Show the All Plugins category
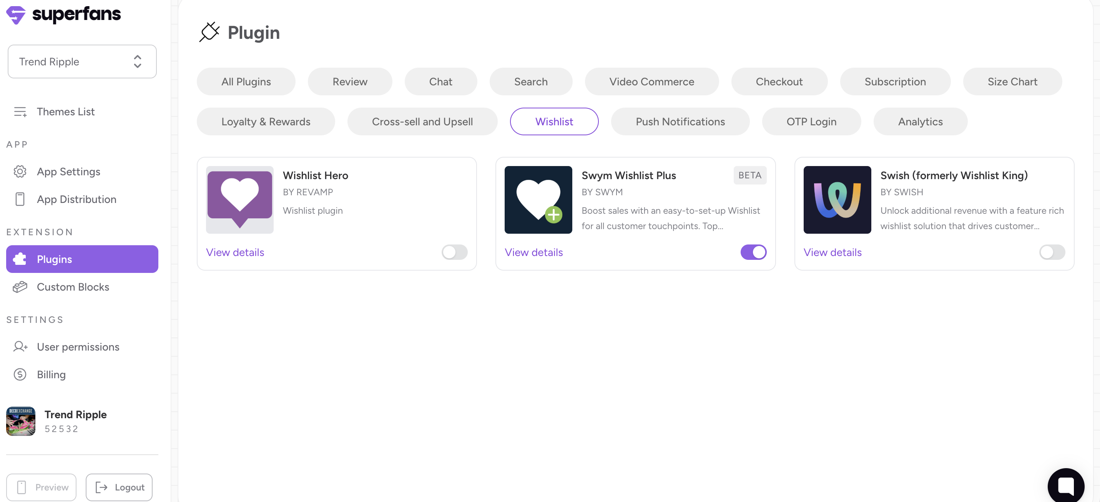 246,81
